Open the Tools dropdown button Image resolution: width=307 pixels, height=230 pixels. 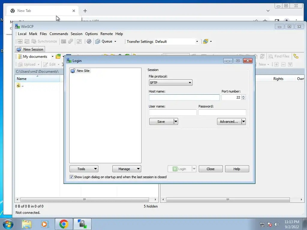pos(84,169)
